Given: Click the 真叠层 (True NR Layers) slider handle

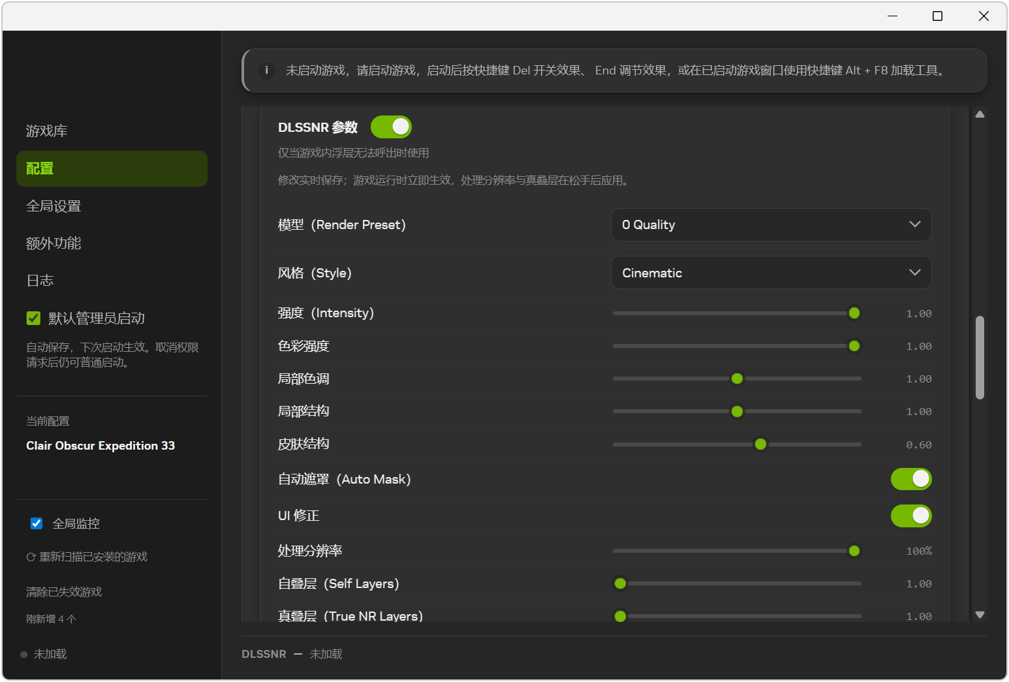Looking at the screenshot, I should (620, 616).
